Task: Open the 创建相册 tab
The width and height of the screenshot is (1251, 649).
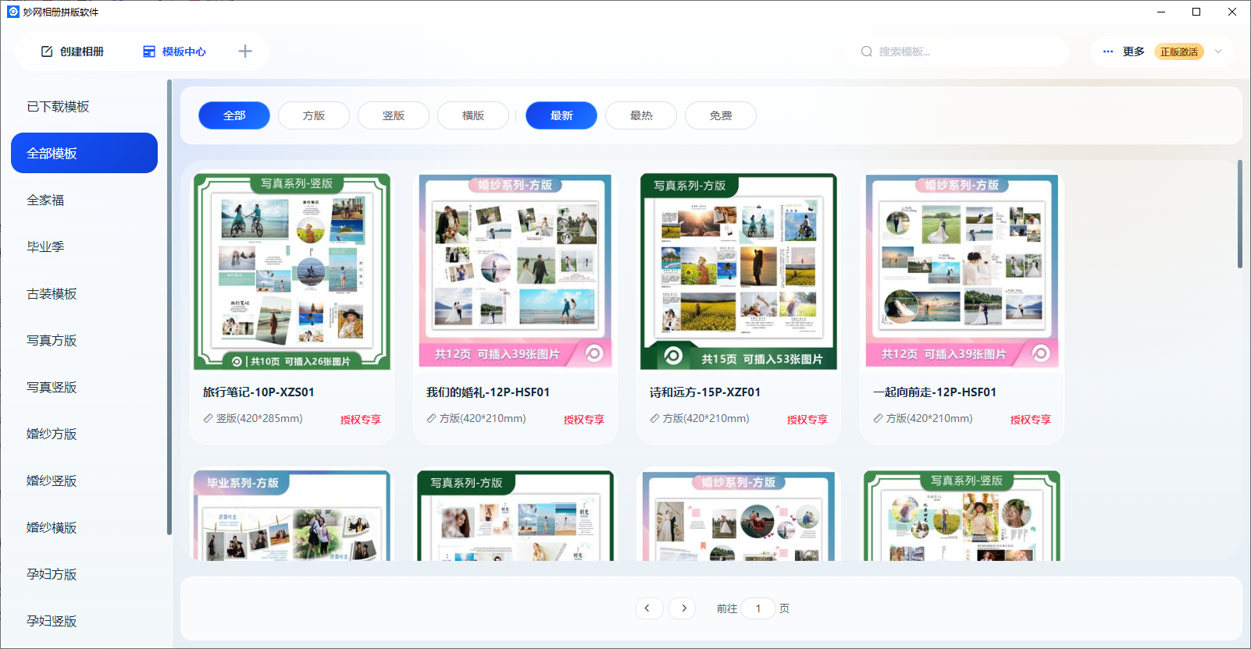Action: (73, 51)
